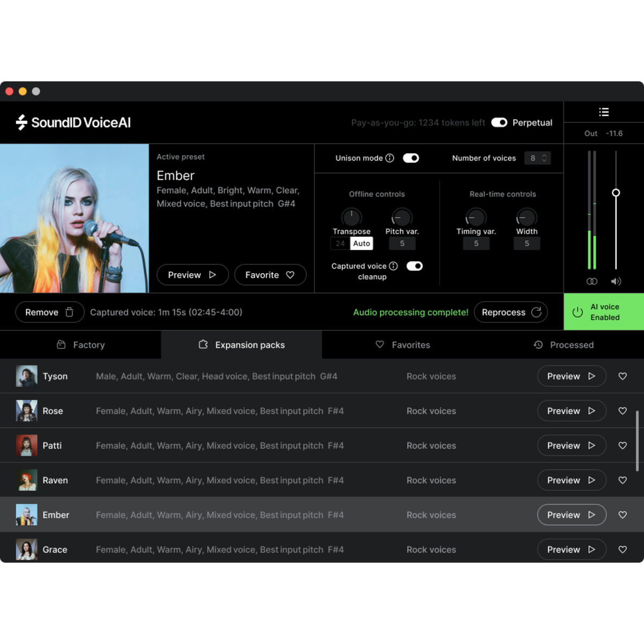The width and height of the screenshot is (644, 644).
Task: Toggle Unison mode switch
Action: coord(411,158)
